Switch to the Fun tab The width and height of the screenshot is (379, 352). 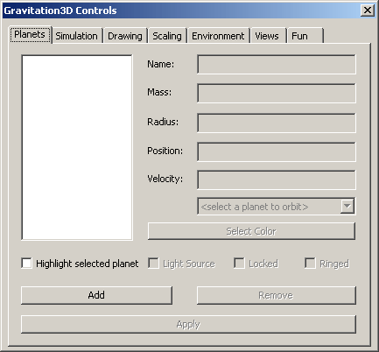coord(305,36)
